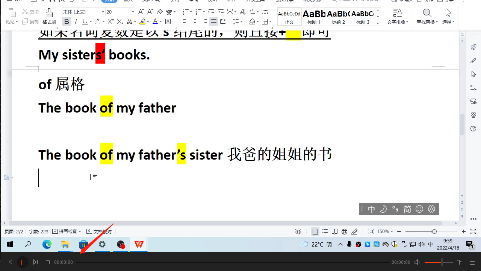Apply the 标题 1 heading style
The image size is (481, 271).
tap(314, 17)
